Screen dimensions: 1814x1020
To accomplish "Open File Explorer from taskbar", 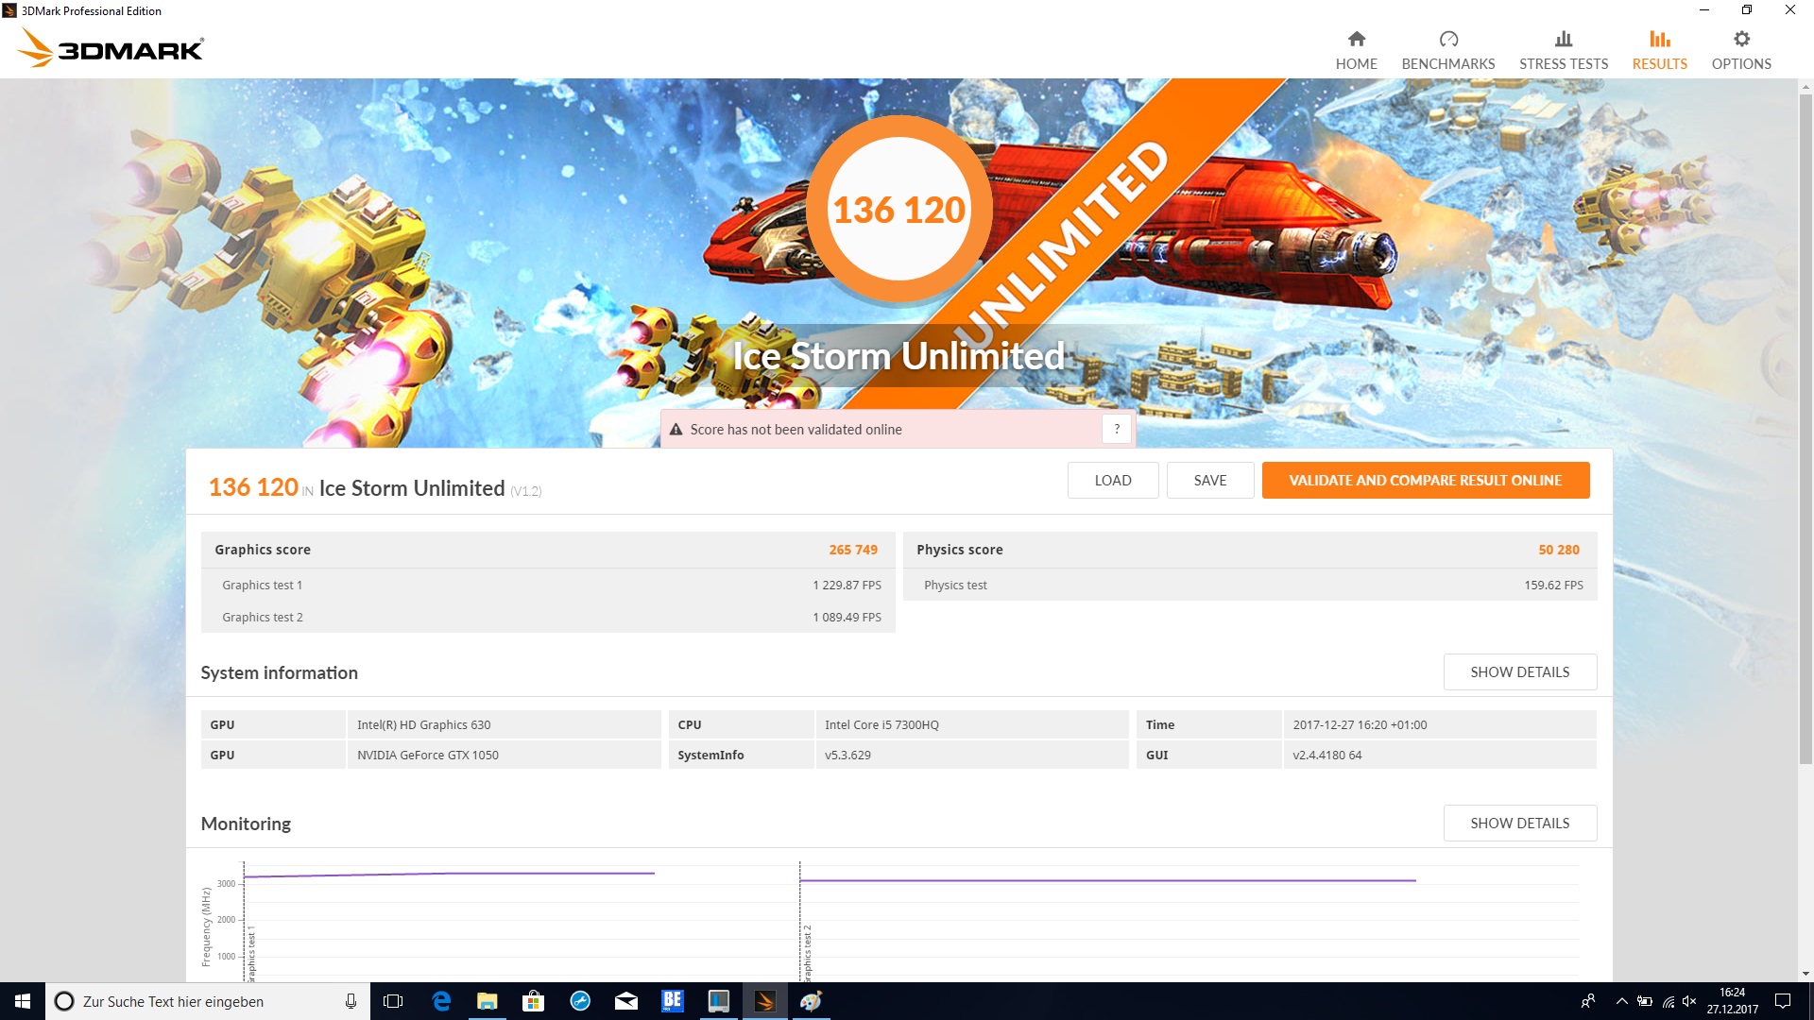I will coord(488,1001).
